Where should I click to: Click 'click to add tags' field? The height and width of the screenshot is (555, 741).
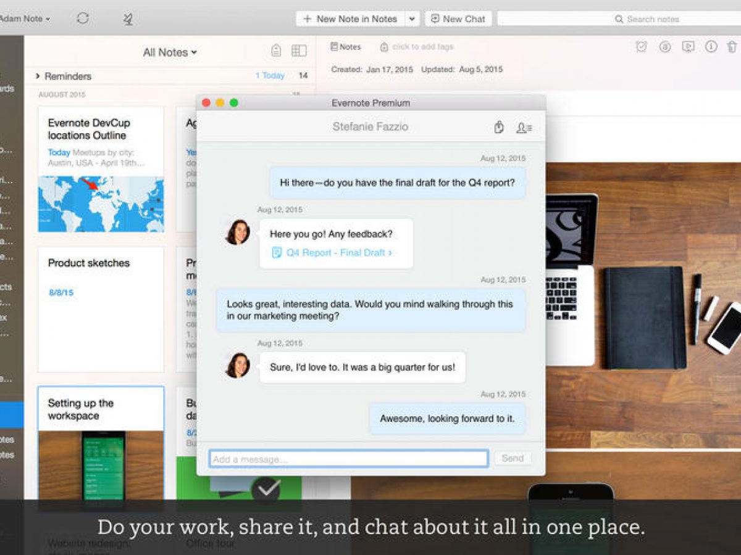coord(423,47)
